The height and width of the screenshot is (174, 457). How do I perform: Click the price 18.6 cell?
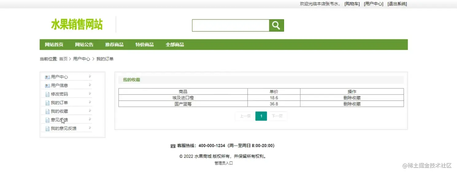[274, 98]
